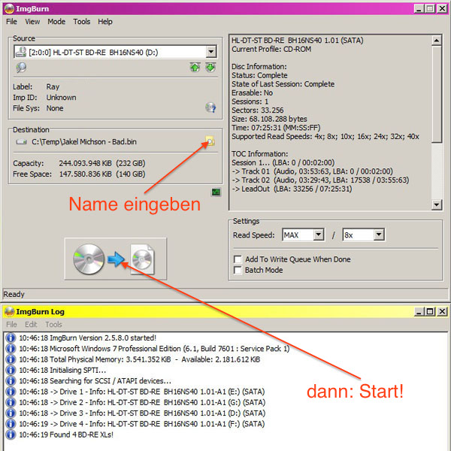Open the disc file system help icon
451x451 pixels.
click(x=210, y=107)
